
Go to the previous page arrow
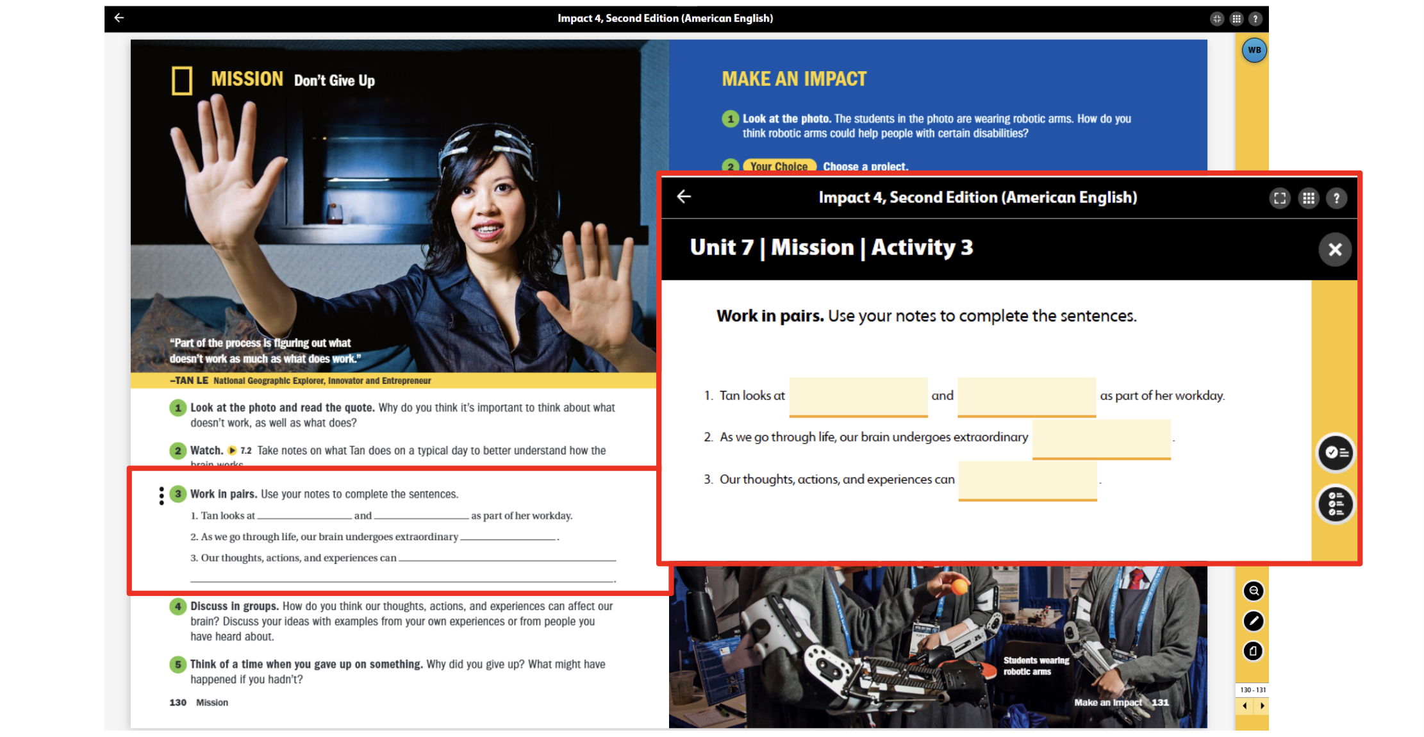pyautogui.click(x=1245, y=706)
